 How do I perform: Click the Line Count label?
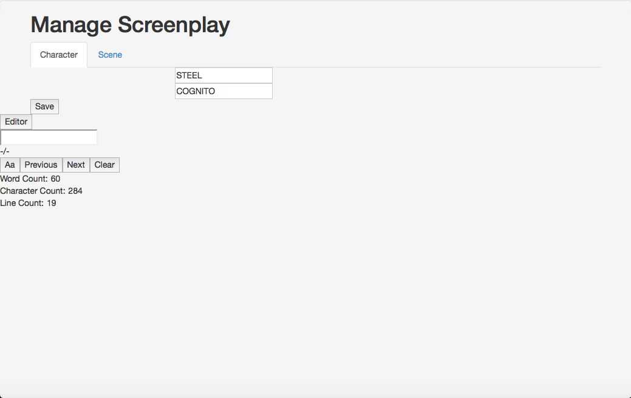[22, 203]
